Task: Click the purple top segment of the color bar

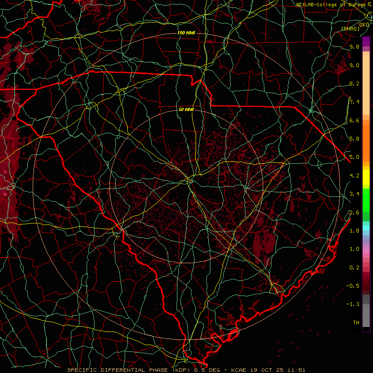Action: (366, 41)
